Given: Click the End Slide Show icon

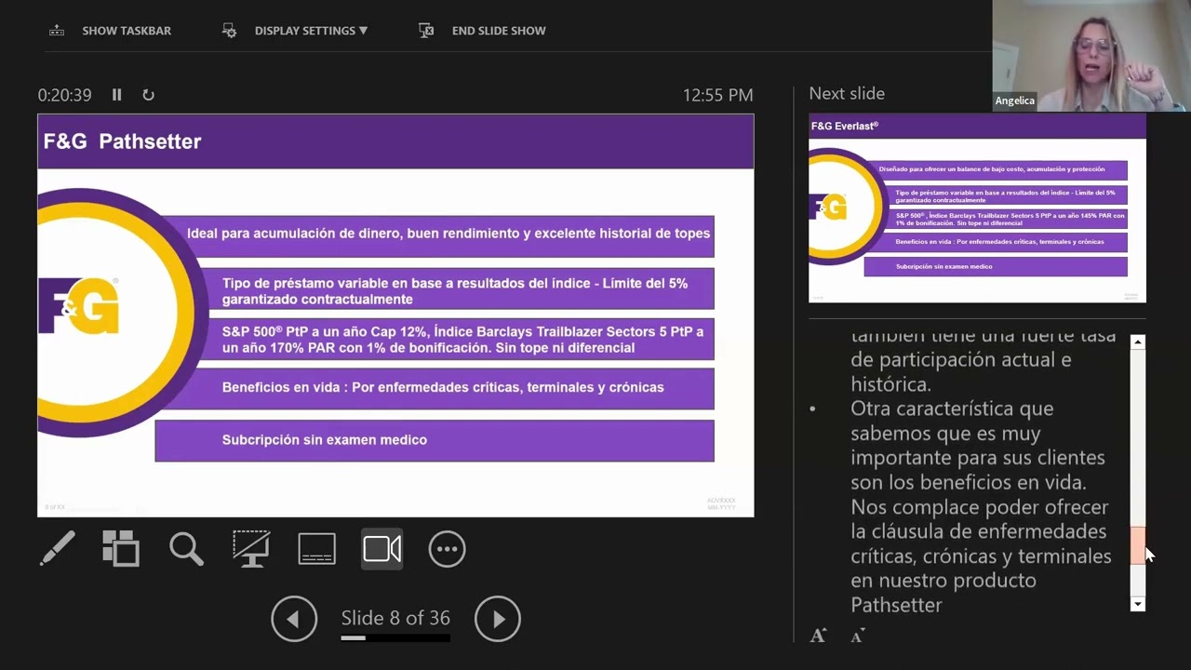Looking at the screenshot, I should click(x=426, y=31).
